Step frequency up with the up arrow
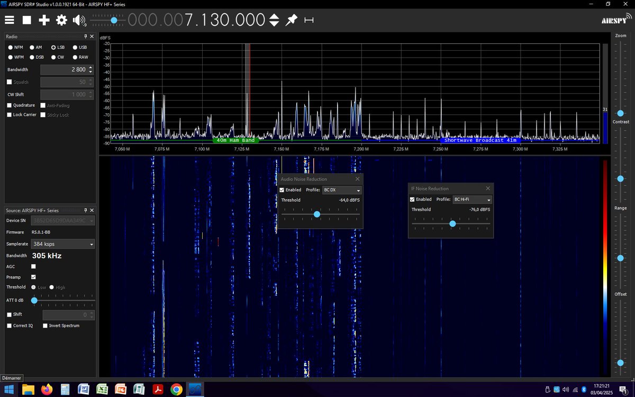Viewport: 635px width, 397px height. pos(274,16)
